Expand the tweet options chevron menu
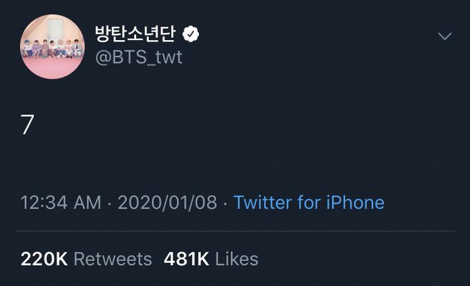470x286 pixels. (445, 36)
